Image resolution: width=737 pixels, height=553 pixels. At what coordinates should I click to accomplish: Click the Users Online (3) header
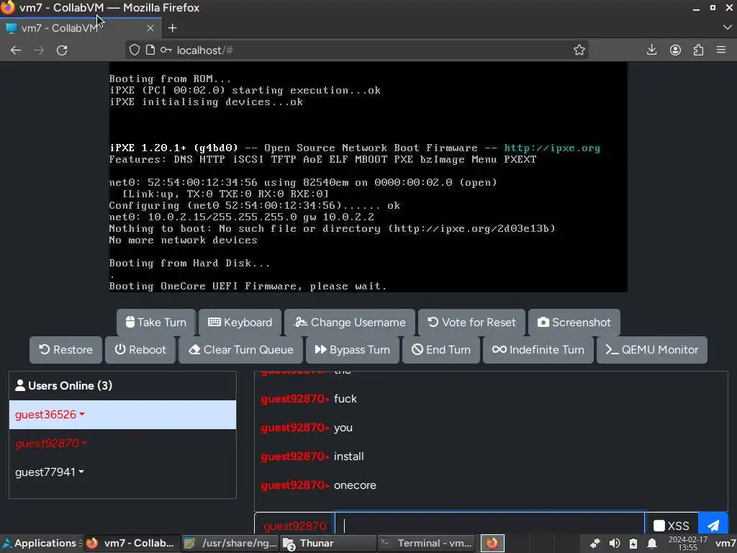click(122, 386)
